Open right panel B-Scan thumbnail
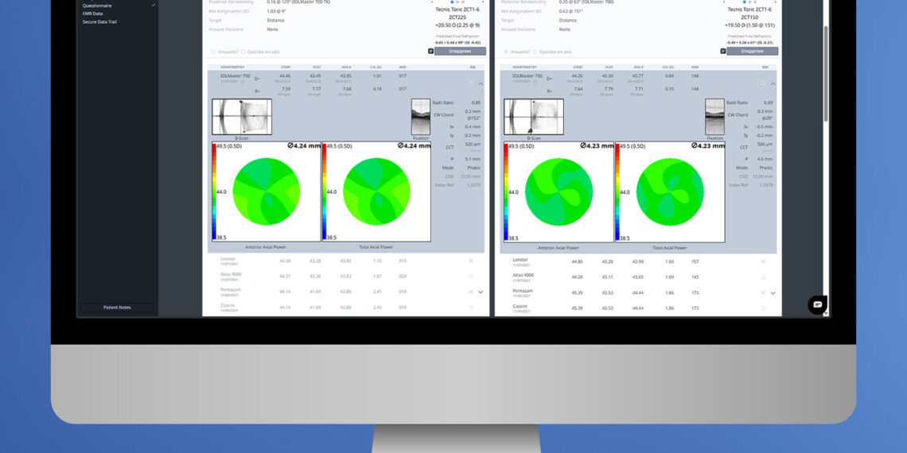Screen dimensions: 907x453 coord(534,117)
